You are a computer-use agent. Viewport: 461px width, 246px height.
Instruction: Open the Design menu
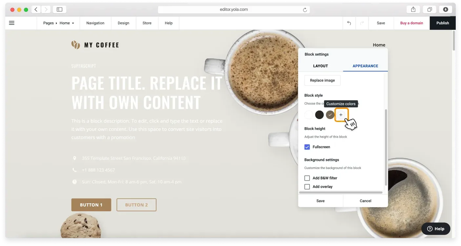click(124, 23)
